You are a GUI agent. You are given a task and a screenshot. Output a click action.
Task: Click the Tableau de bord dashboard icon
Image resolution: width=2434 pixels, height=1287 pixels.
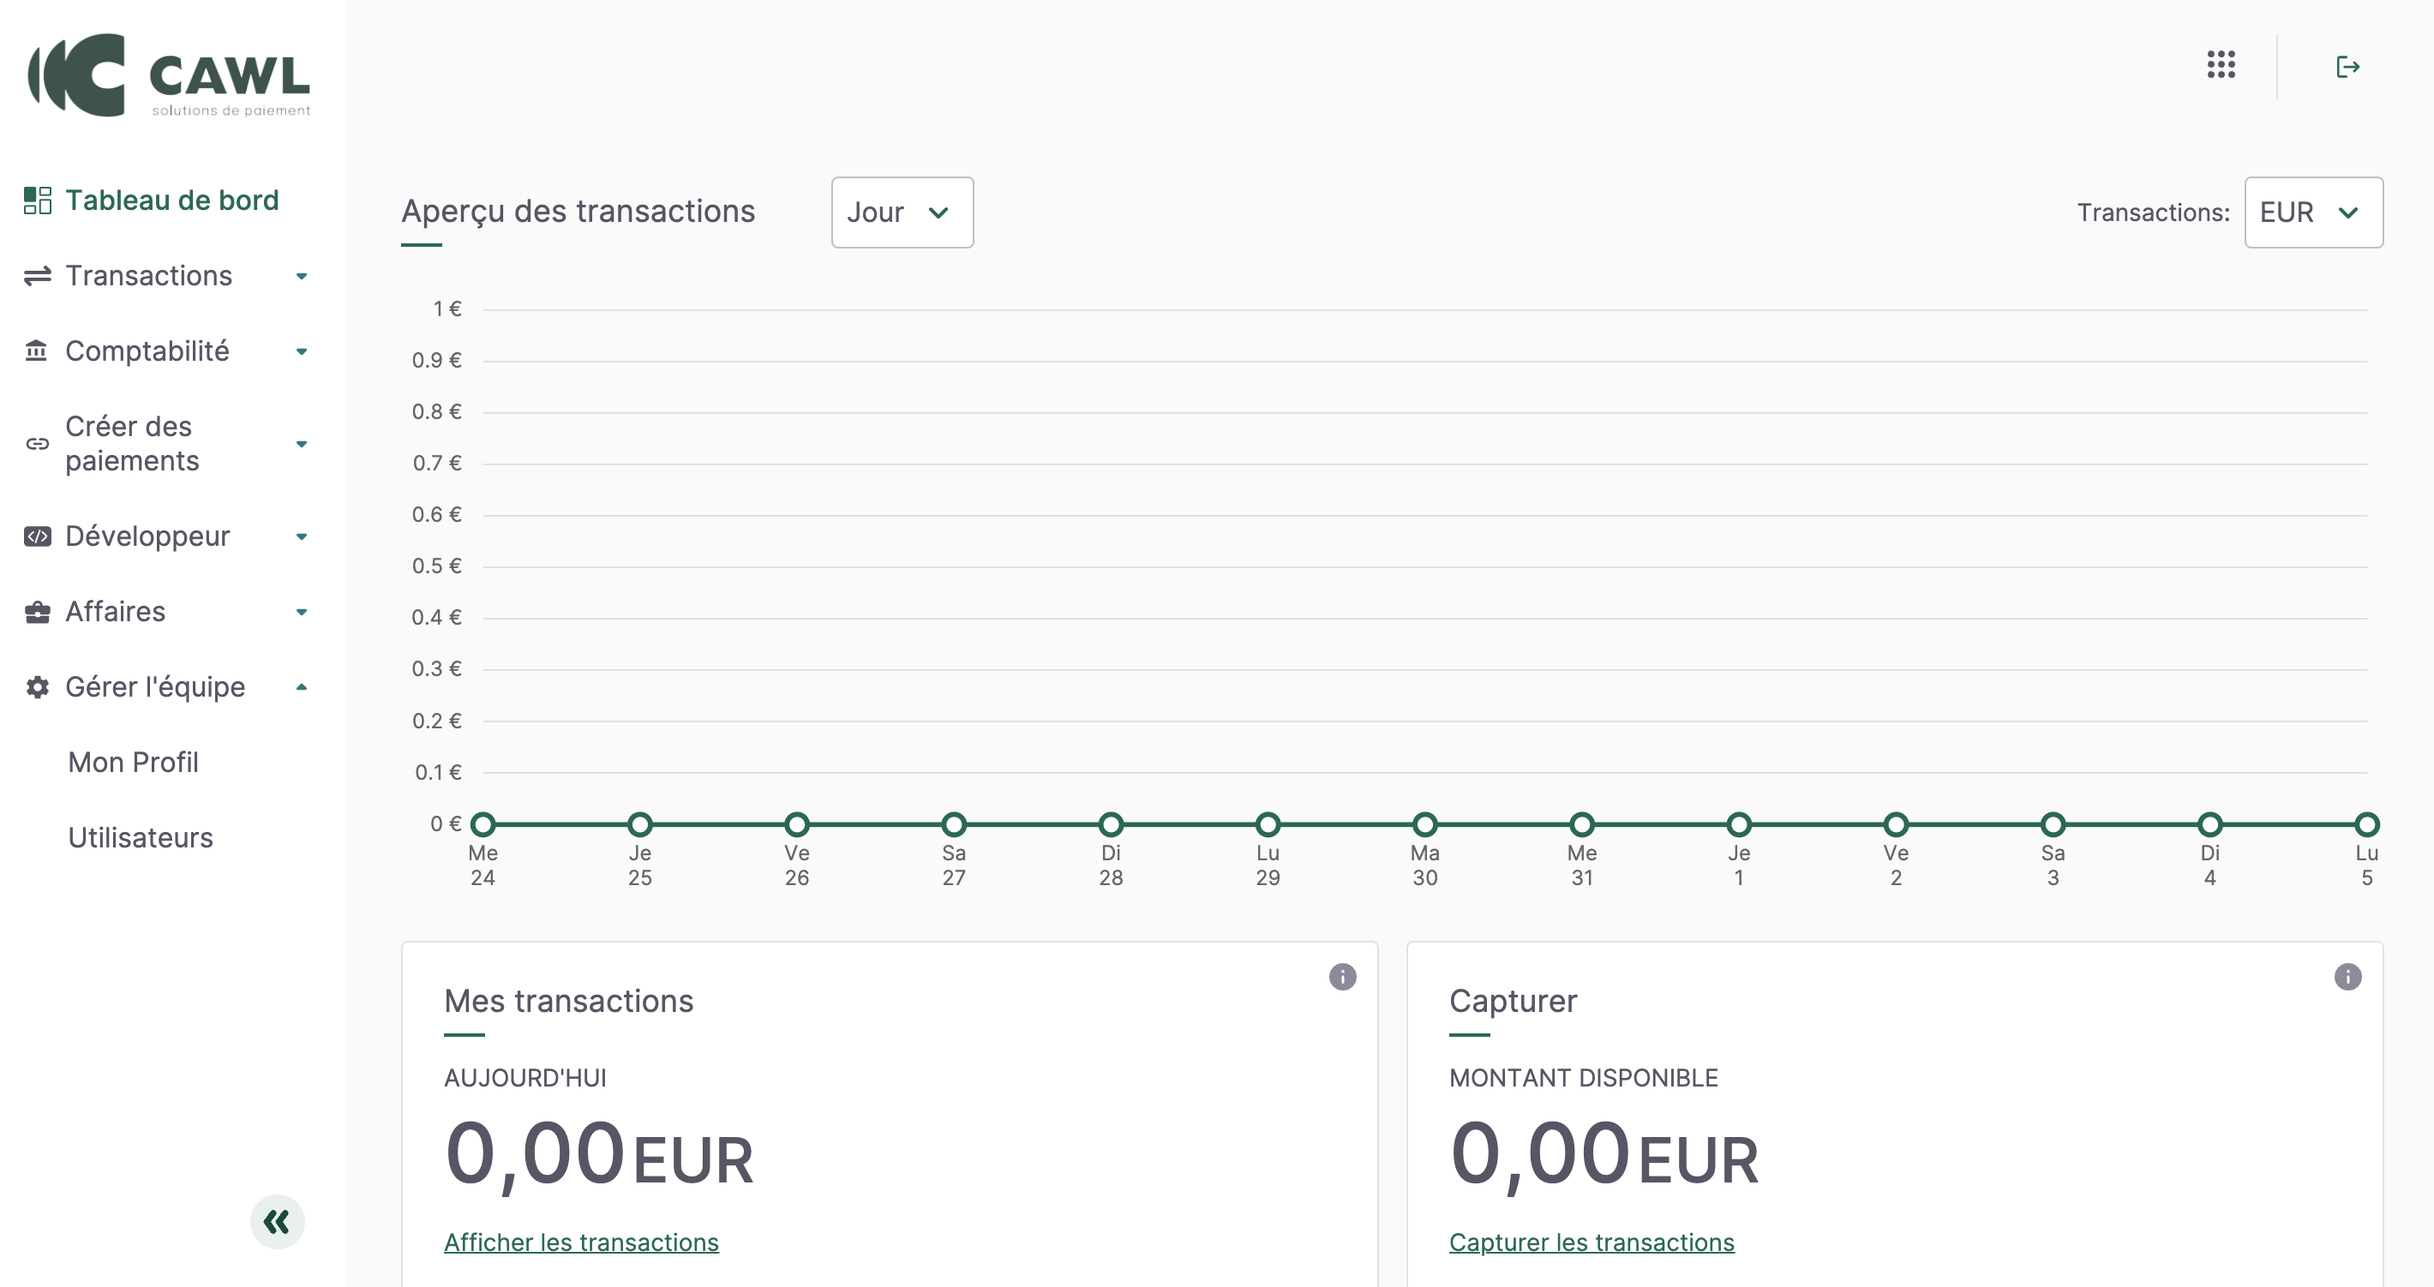coord(38,201)
